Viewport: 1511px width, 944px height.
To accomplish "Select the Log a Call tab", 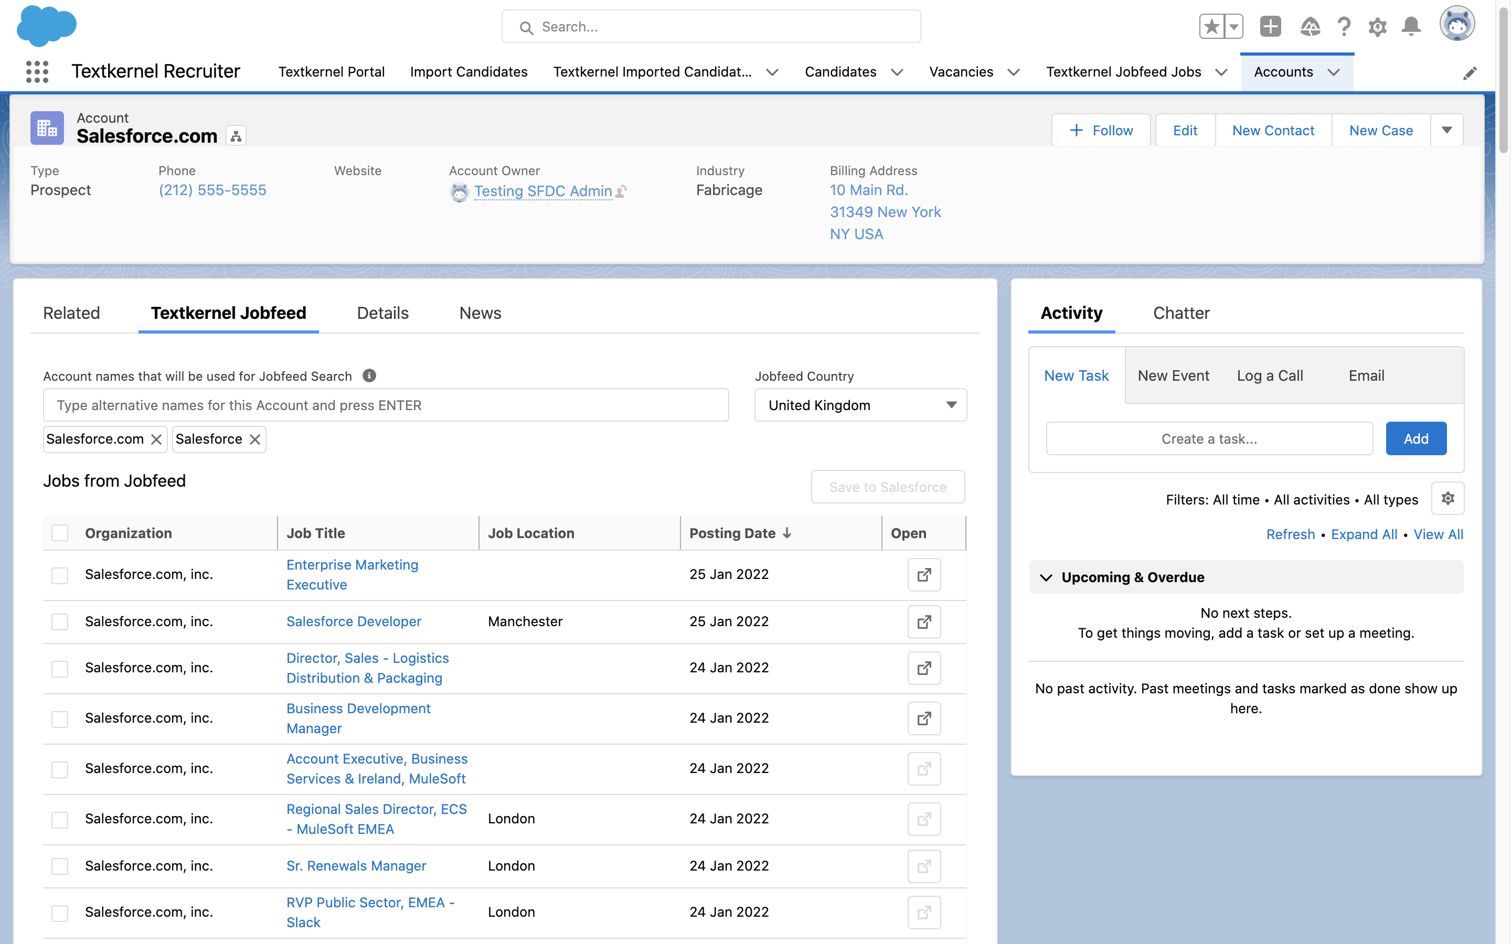I will coord(1270,375).
